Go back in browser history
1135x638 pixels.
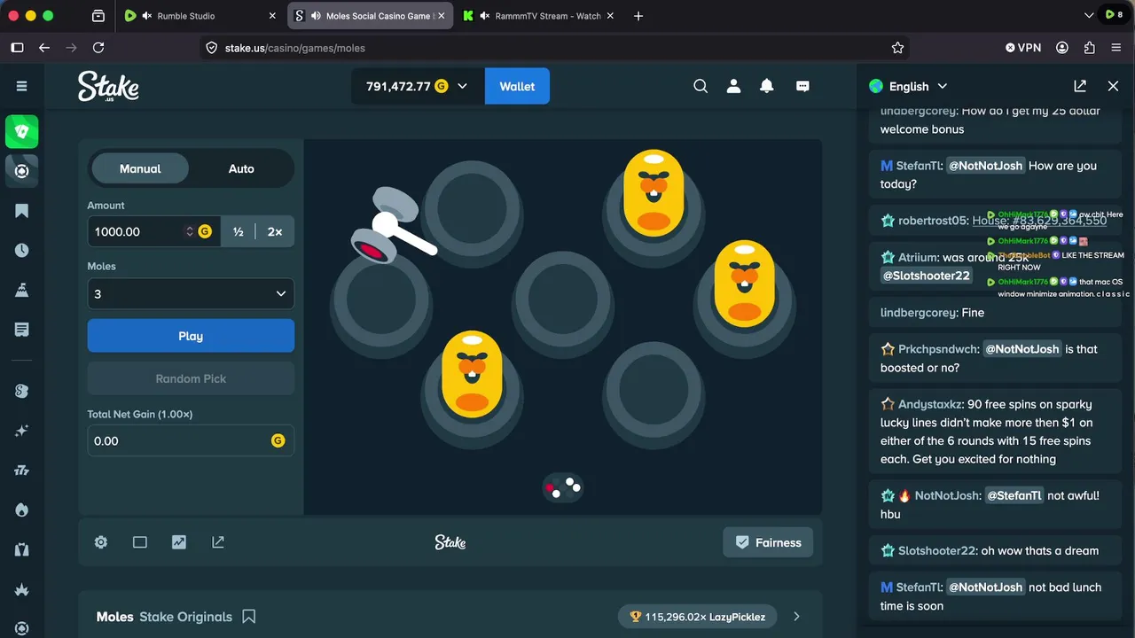click(44, 48)
